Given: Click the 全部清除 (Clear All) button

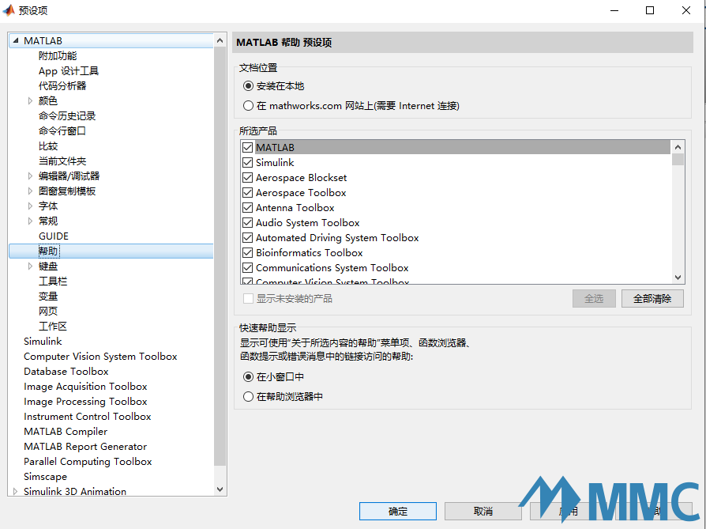Looking at the screenshot, I should point(652,299).
